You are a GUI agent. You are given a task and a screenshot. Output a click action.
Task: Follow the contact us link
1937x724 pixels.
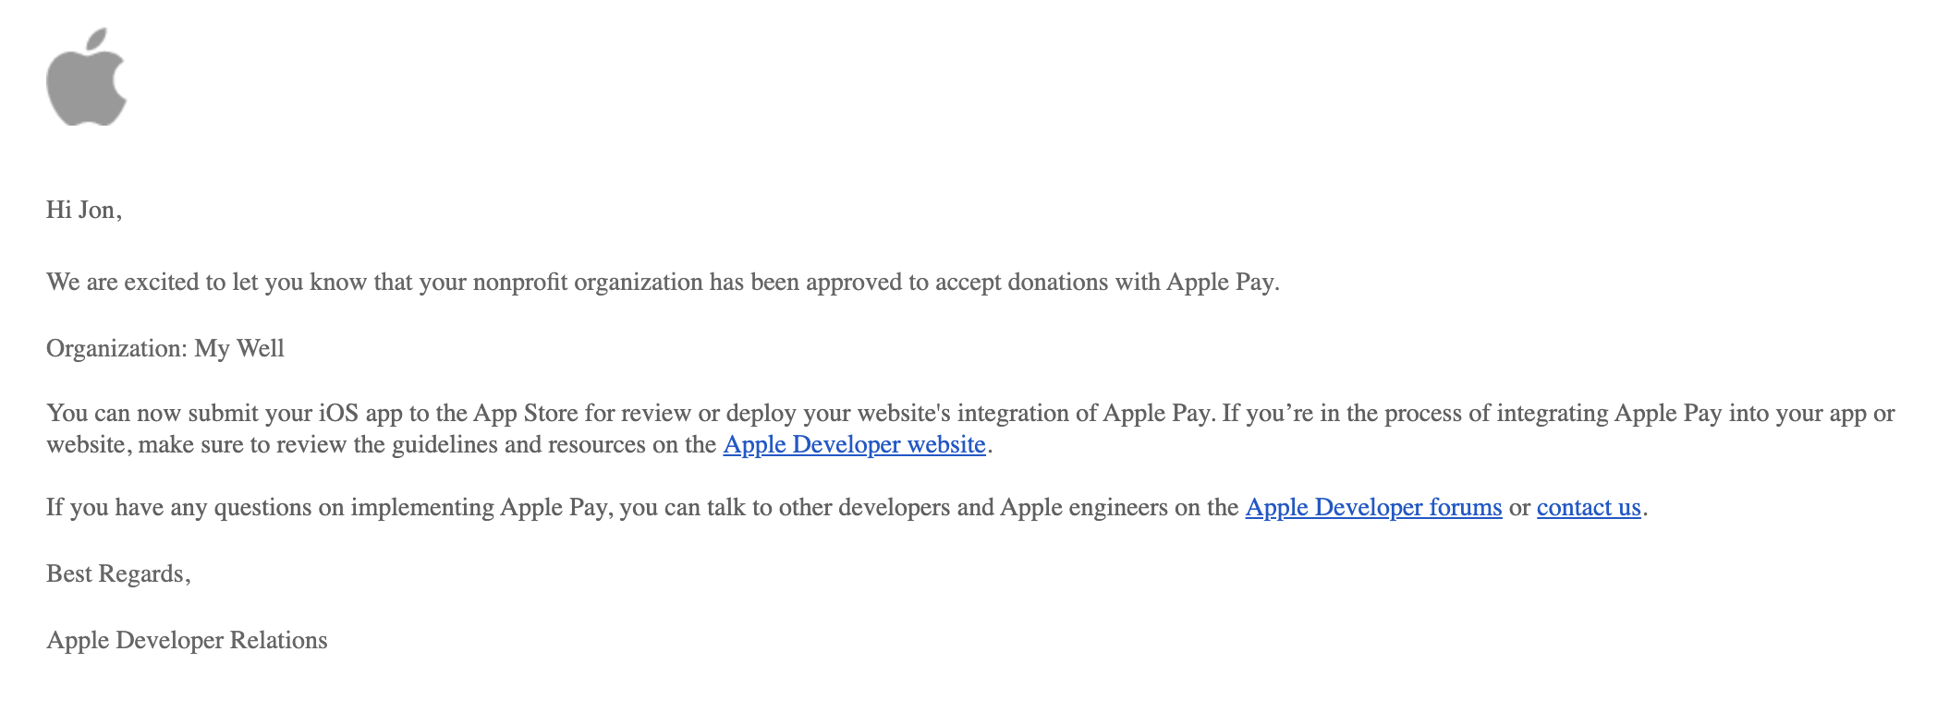(x=1589, y=508)
